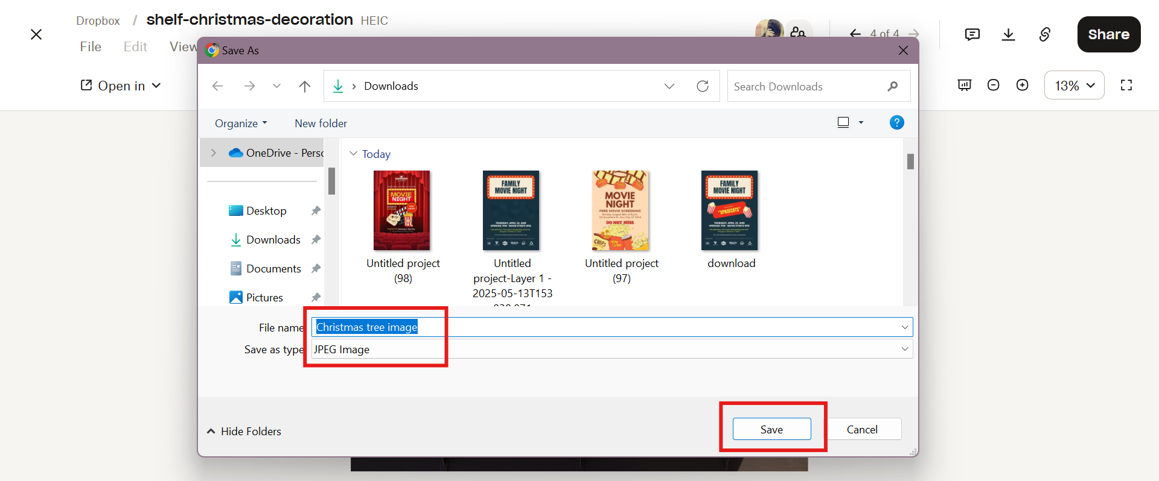Go up one folder level

tap(305, 86)
